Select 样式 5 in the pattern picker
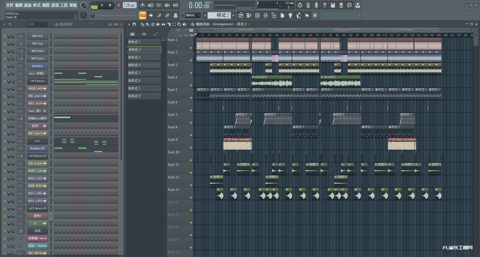This screenshot has width=480, height=257. coord(144,73)
